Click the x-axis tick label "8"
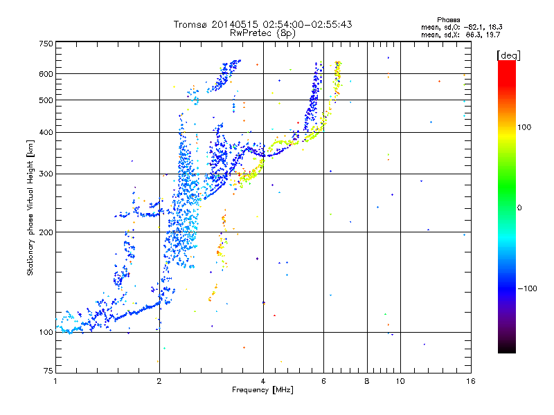The width and height of the screenshot is (554, 415). [367, 381]
